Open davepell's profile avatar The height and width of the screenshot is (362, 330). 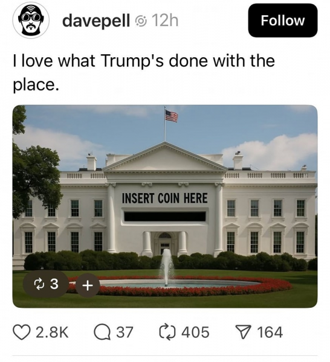(x=31, y=21)
